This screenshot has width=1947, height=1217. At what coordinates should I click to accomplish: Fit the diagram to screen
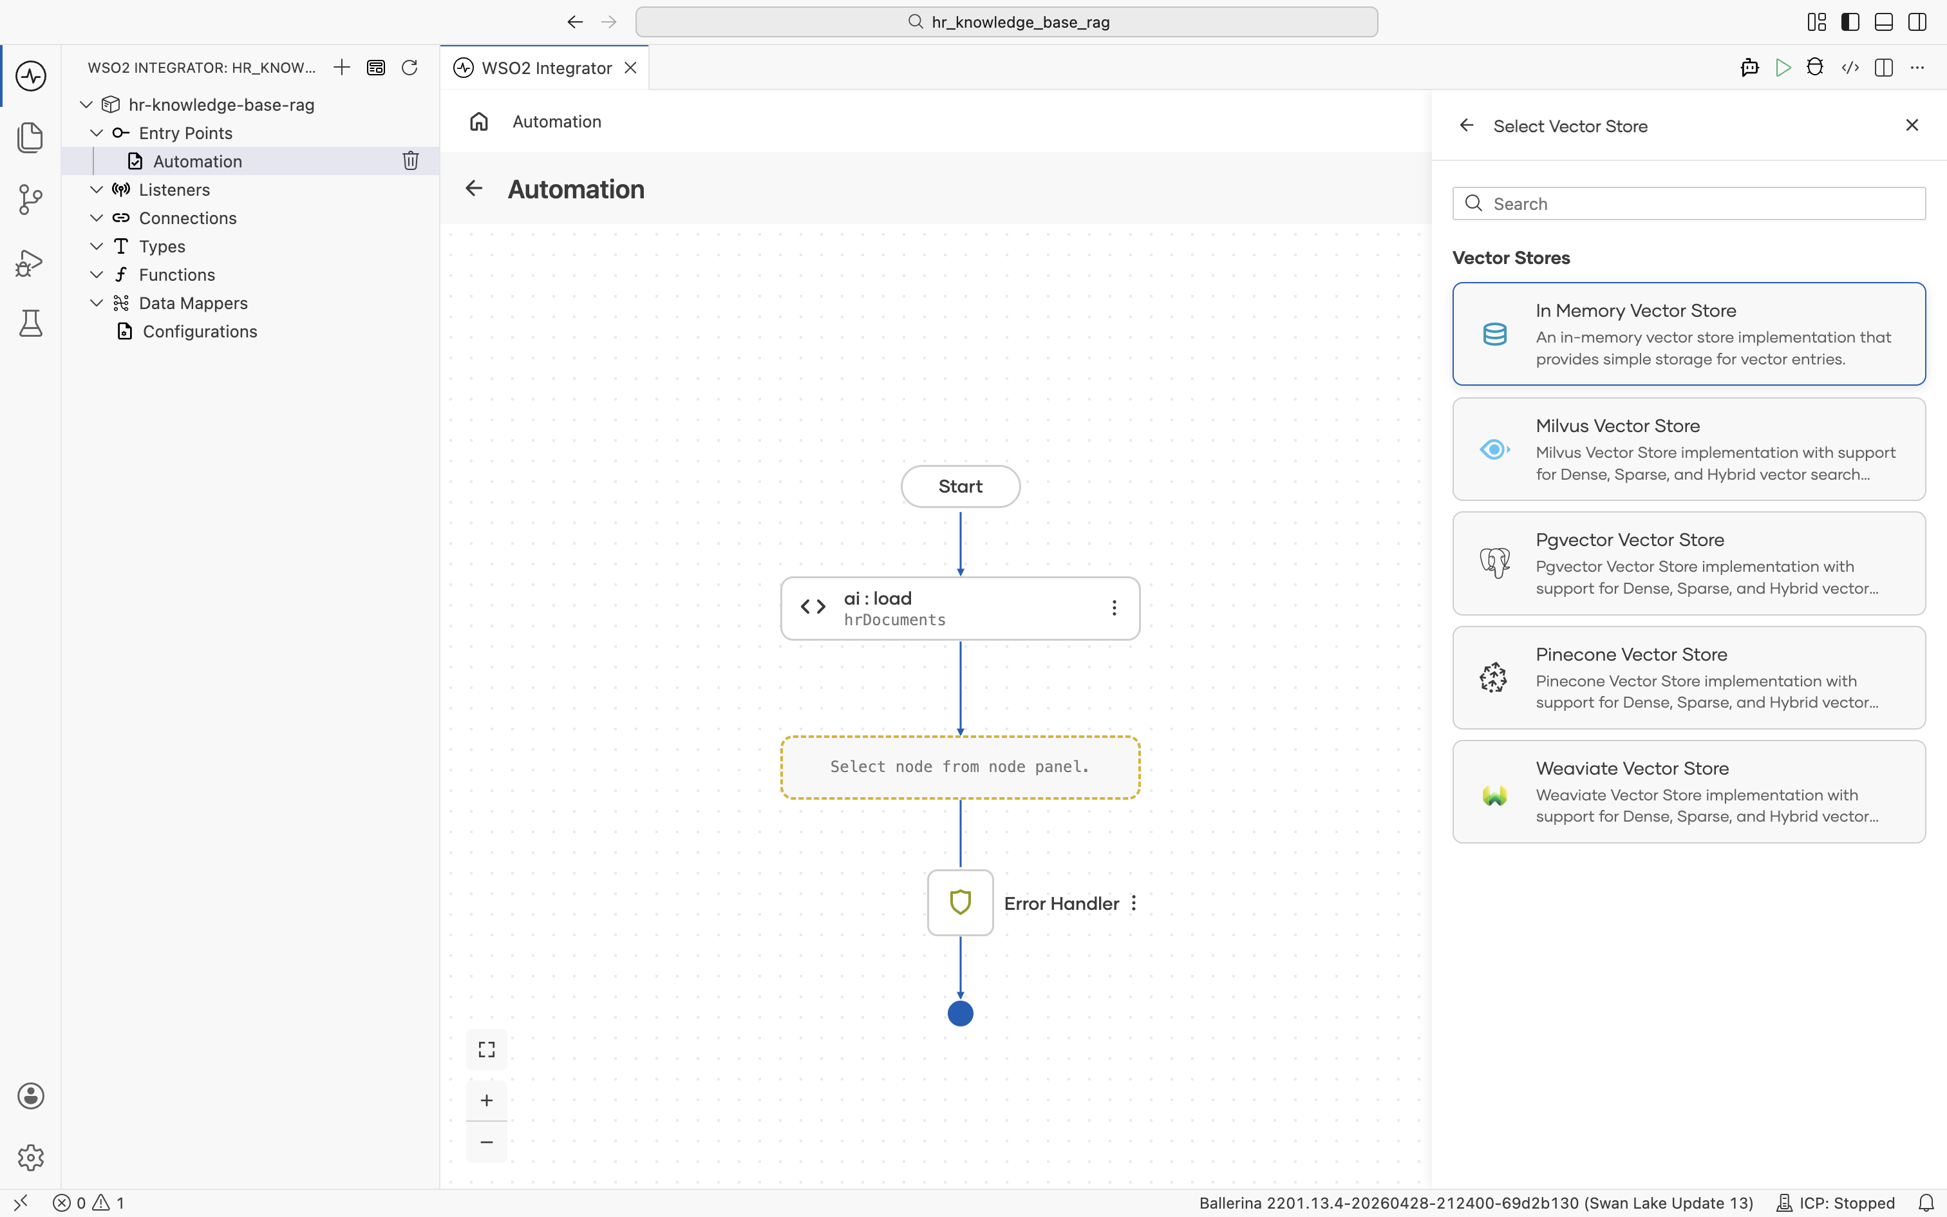(487, 1050)
